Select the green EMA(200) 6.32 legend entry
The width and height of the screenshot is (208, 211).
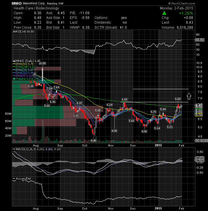click(24, 67)
